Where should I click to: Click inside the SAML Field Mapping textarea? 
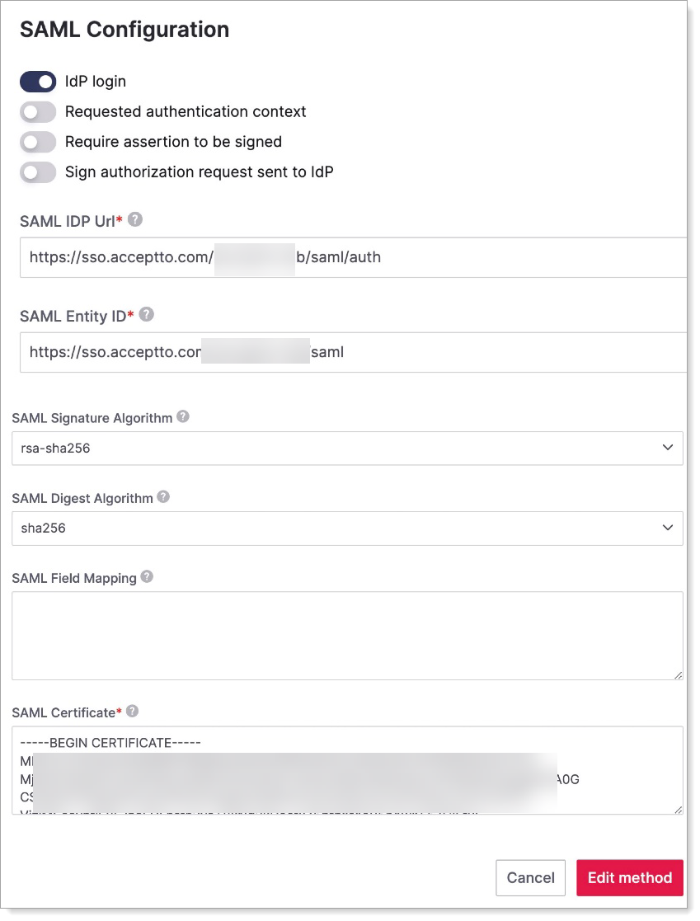point(347,635)
